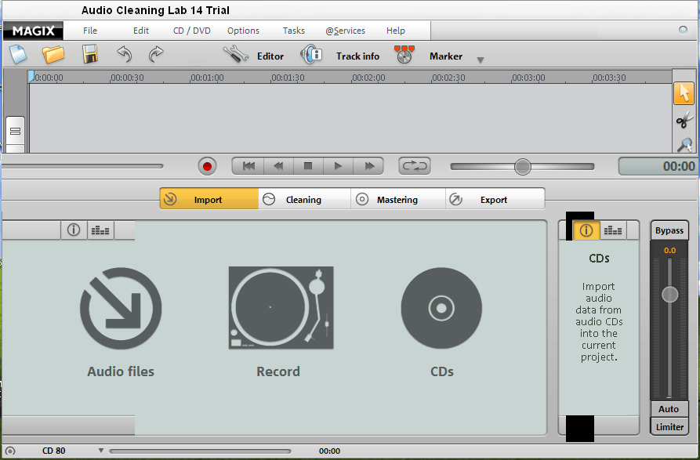Open the Audio files import icon
The image size is (700, 460).
coord(121,308)
